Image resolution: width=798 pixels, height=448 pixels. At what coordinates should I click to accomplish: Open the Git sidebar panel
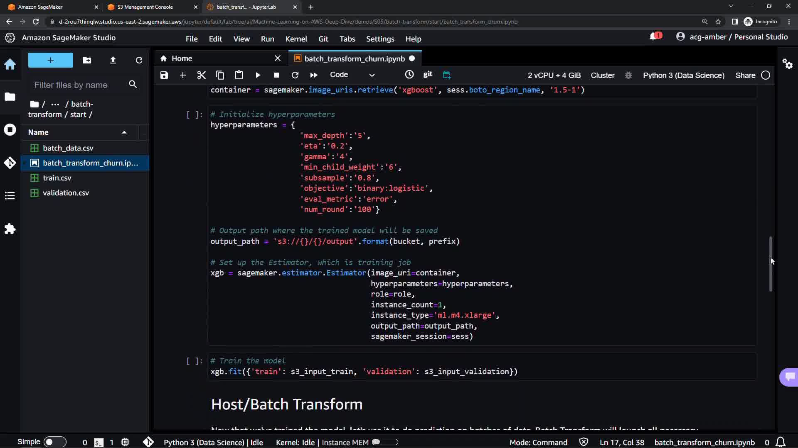pos(10,163)
